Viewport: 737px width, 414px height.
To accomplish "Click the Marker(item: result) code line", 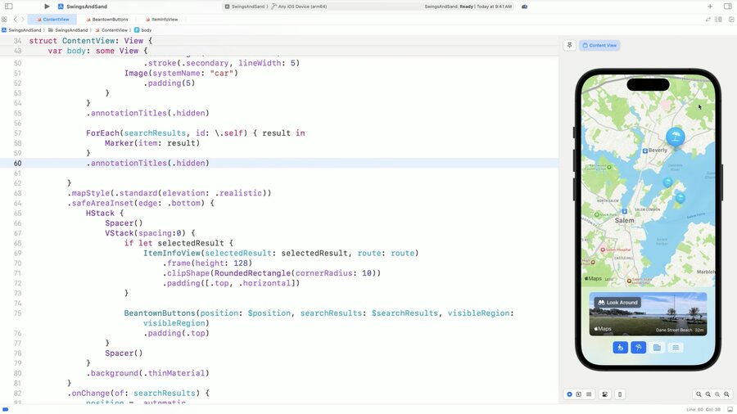I will [152, 143].
